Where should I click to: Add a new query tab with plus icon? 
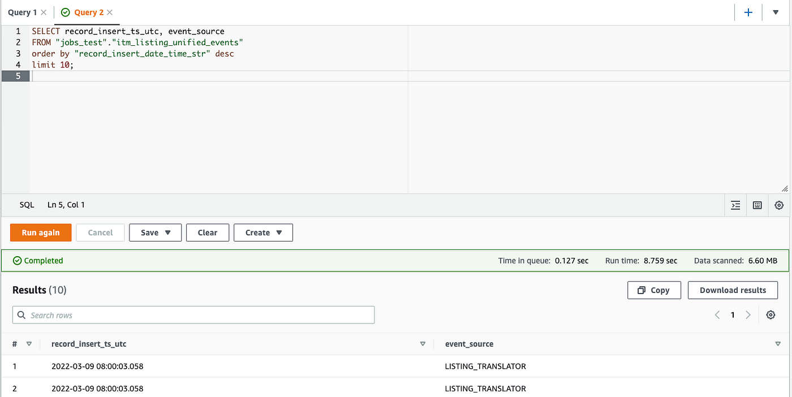[748, 12]
